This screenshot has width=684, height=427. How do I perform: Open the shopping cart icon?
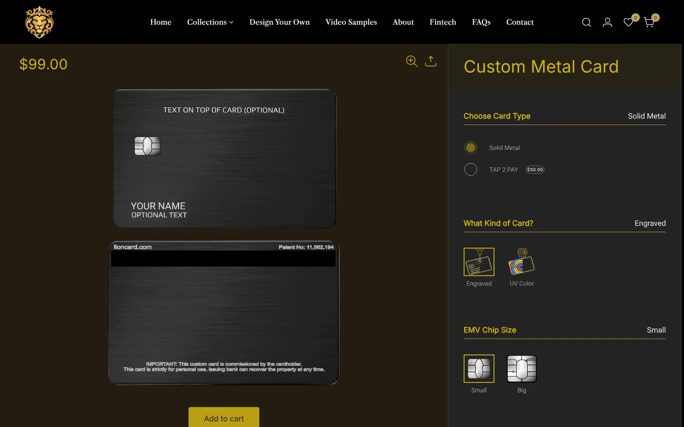(x=649, y=22)
